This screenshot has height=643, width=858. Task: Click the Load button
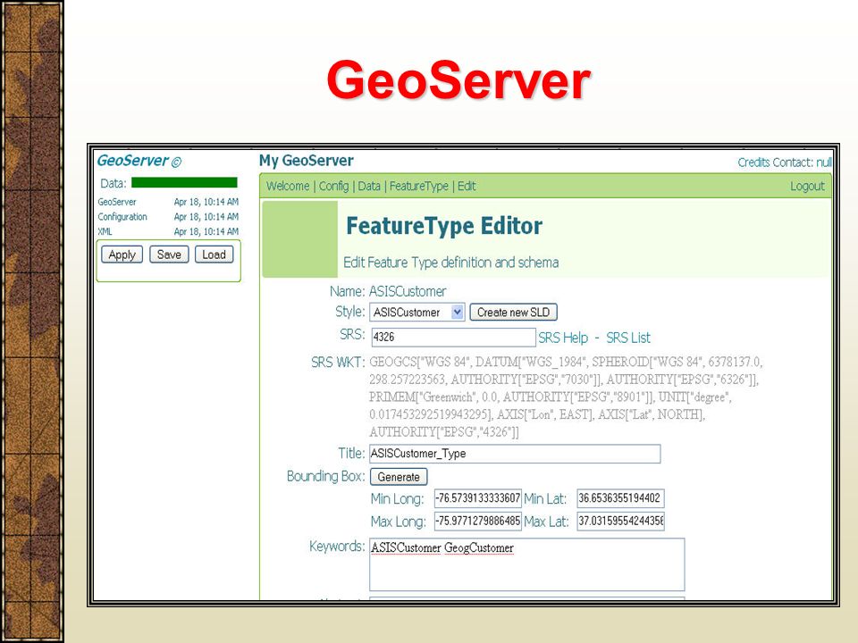[214, 255]
